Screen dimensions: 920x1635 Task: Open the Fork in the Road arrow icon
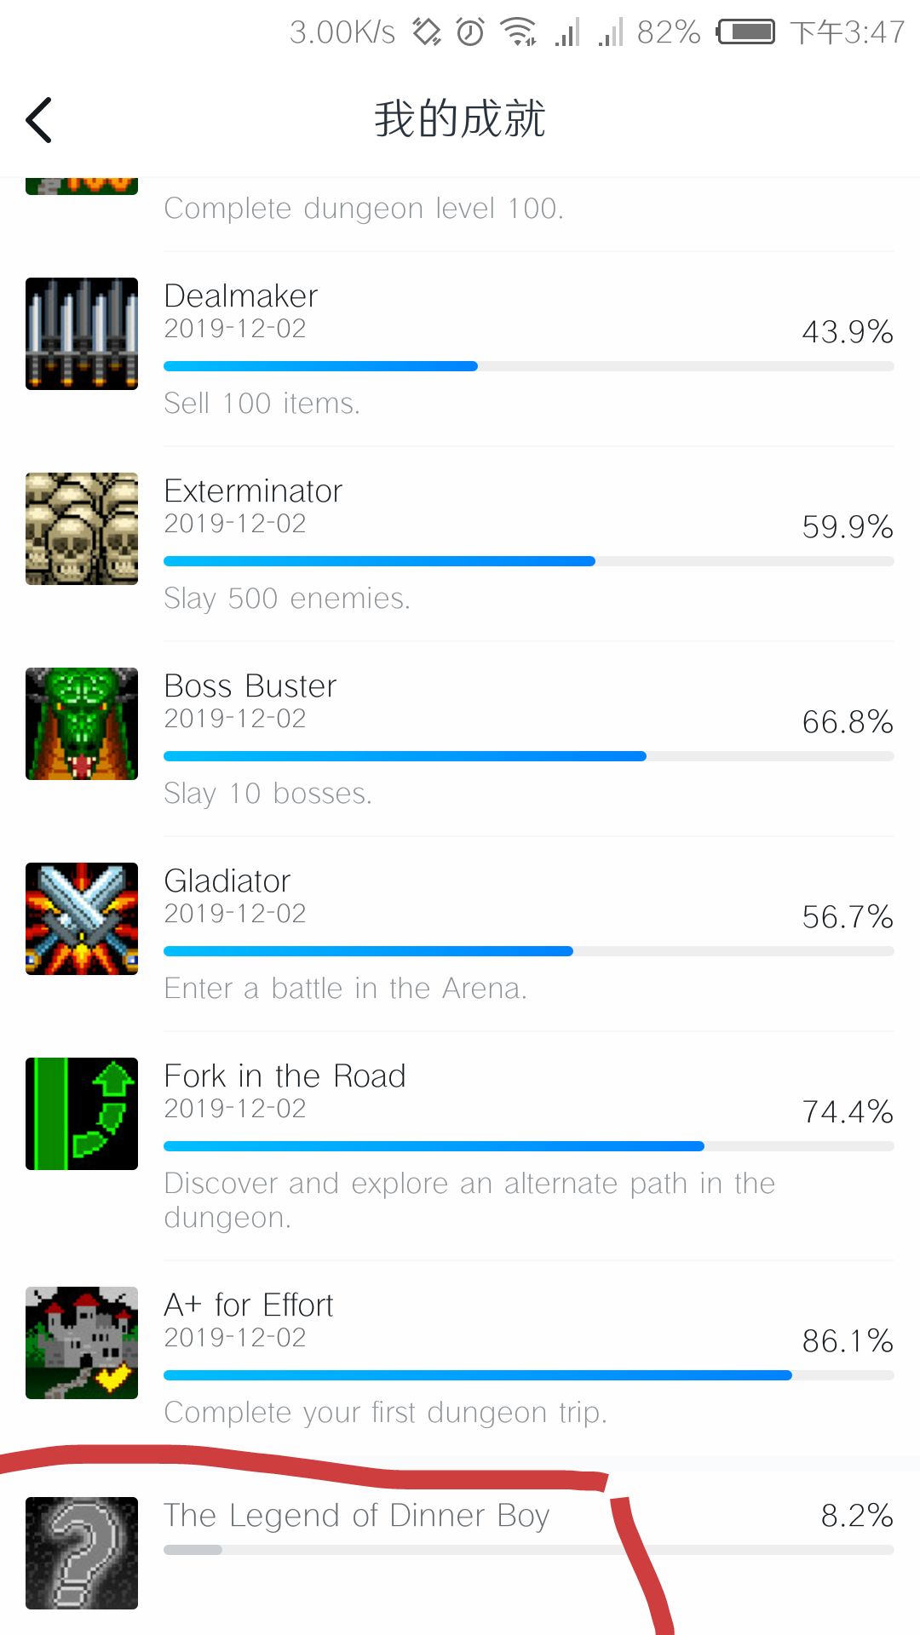[x=82, y=1114]
